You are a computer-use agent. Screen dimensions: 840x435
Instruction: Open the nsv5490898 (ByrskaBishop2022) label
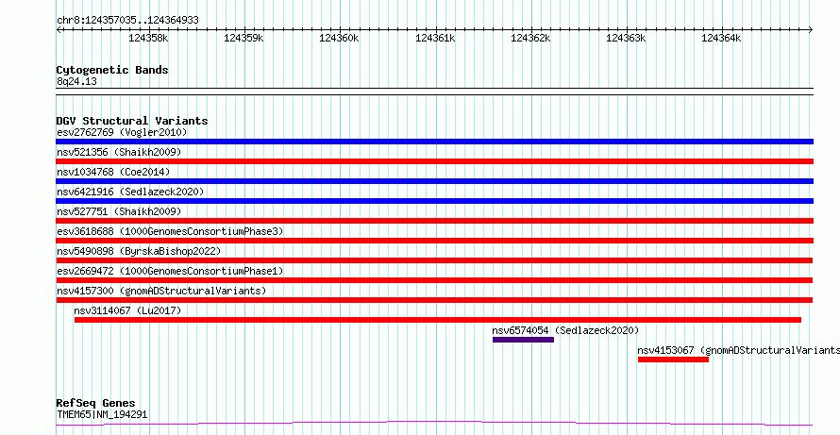click(139, 251)
